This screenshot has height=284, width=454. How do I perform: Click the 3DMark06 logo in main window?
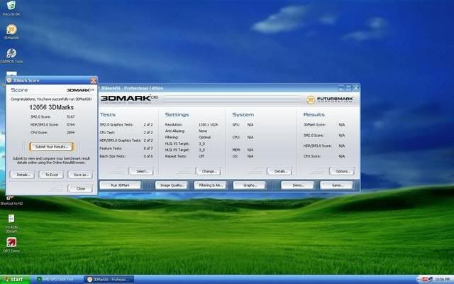[129, 99]
